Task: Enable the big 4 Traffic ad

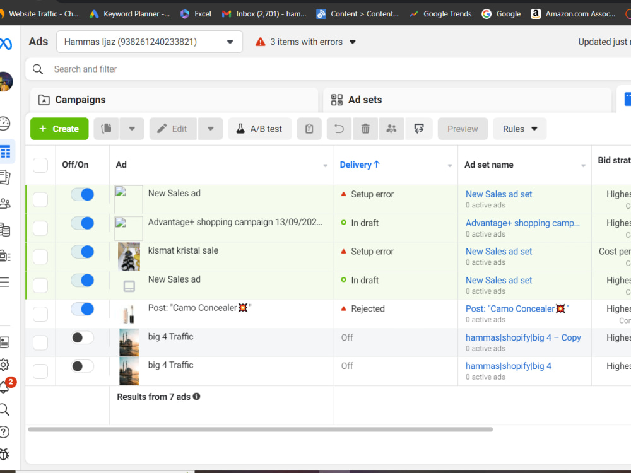Action: (x=82, y=337)
